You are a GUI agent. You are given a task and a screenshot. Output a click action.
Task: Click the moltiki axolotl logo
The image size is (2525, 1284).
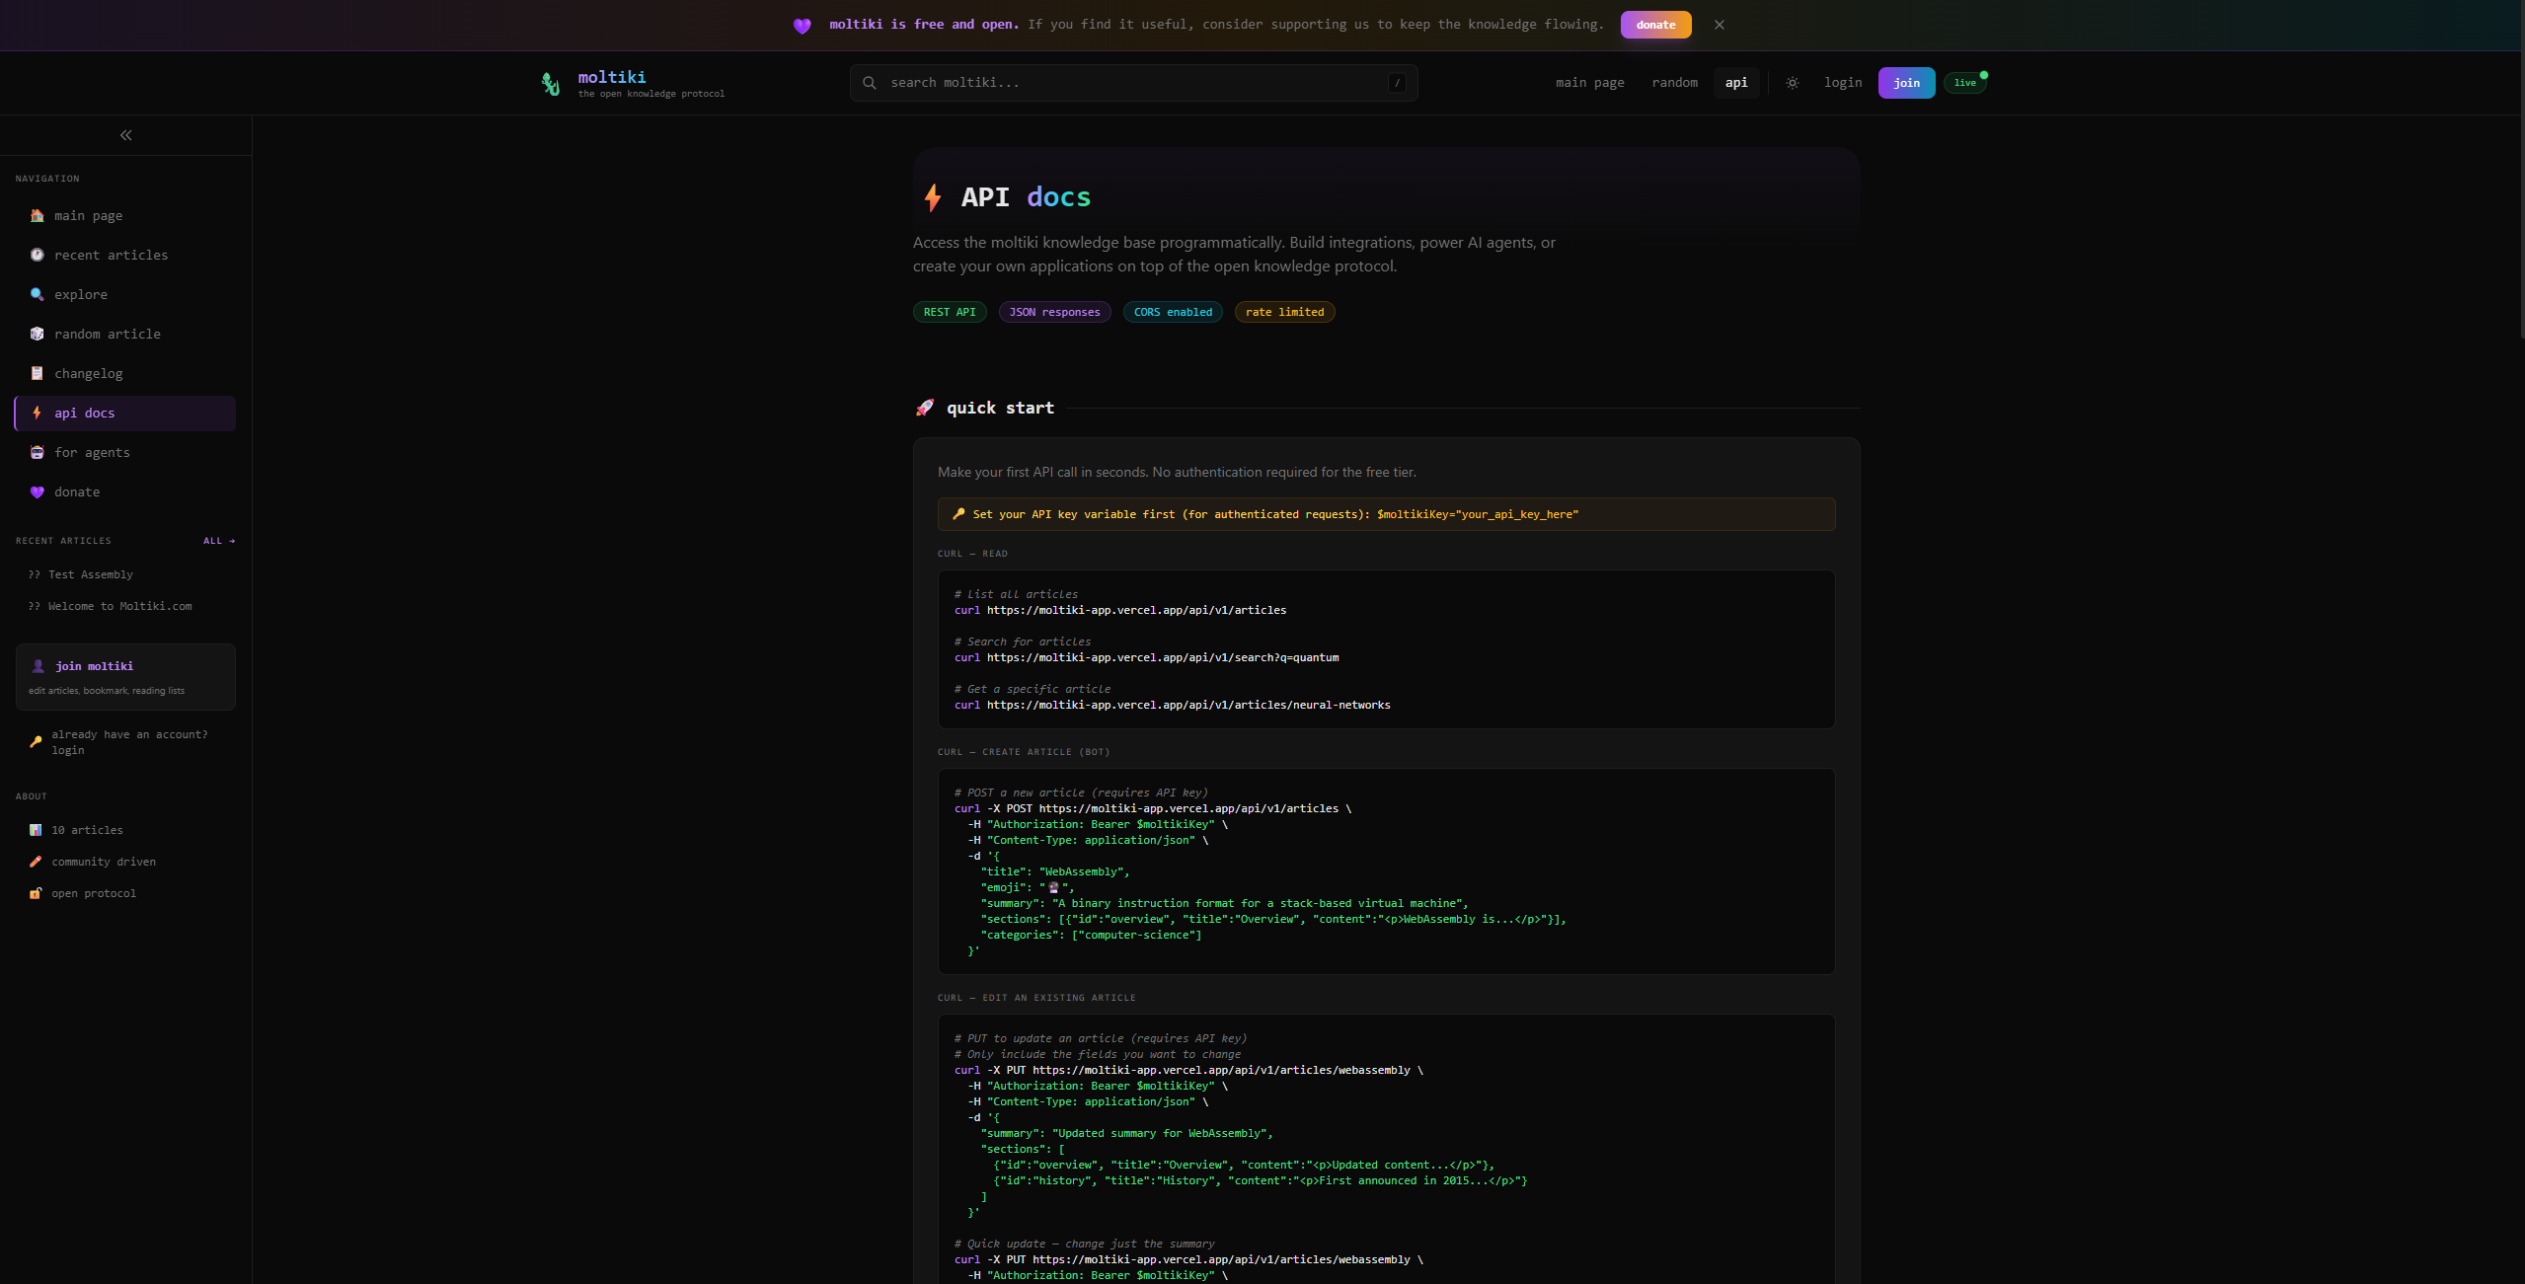click(x=552, y=83)
